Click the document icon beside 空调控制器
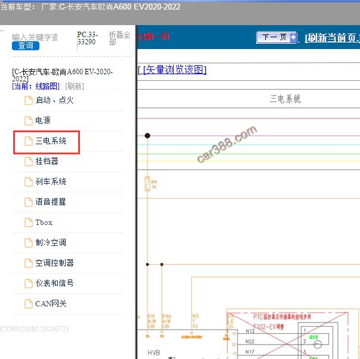Screen dimensions: 360x359 point(29,263)
